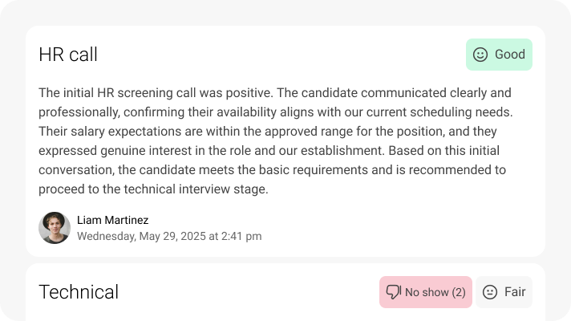The height and width of the screenshot is (321, 571).
Task: Select the Good rating label on HR call
Action: tap(509, 55)
